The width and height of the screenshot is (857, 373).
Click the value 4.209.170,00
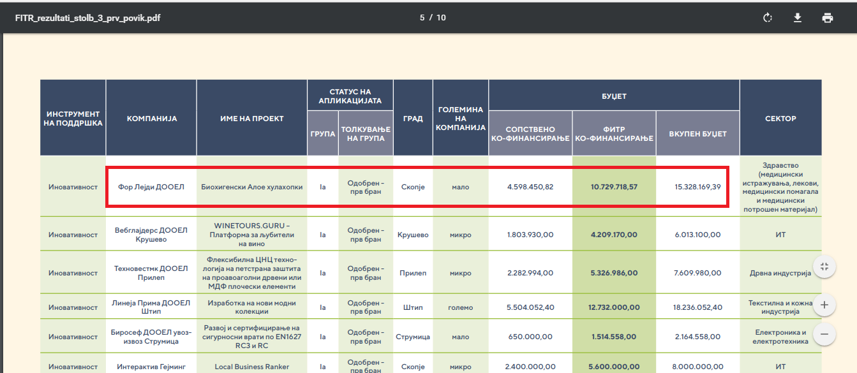pos(614,235)
